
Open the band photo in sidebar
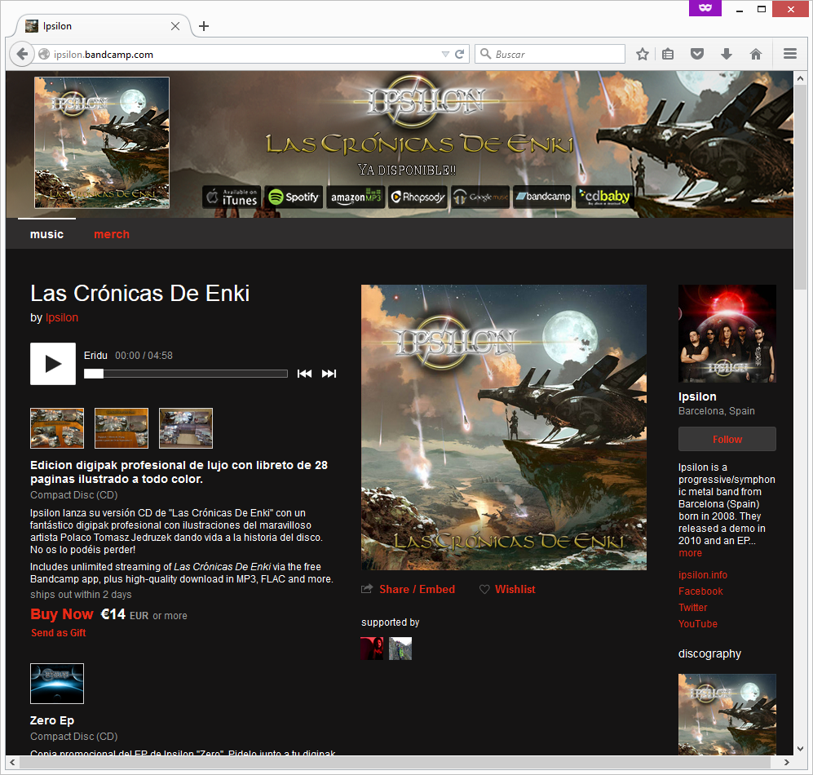[x=727, y=334]
